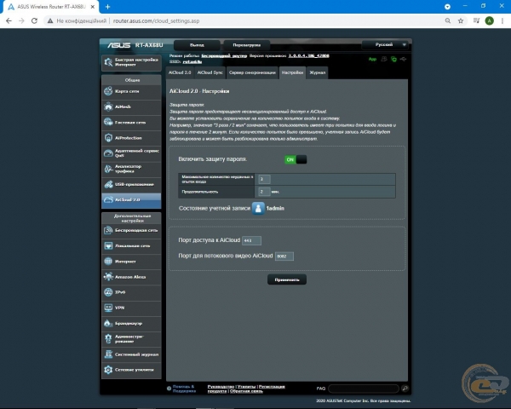Click the Применить apply button
Image resolution: width=511 pixels, height=409 pixels.
pyautogui.click(x=287, y=279)
